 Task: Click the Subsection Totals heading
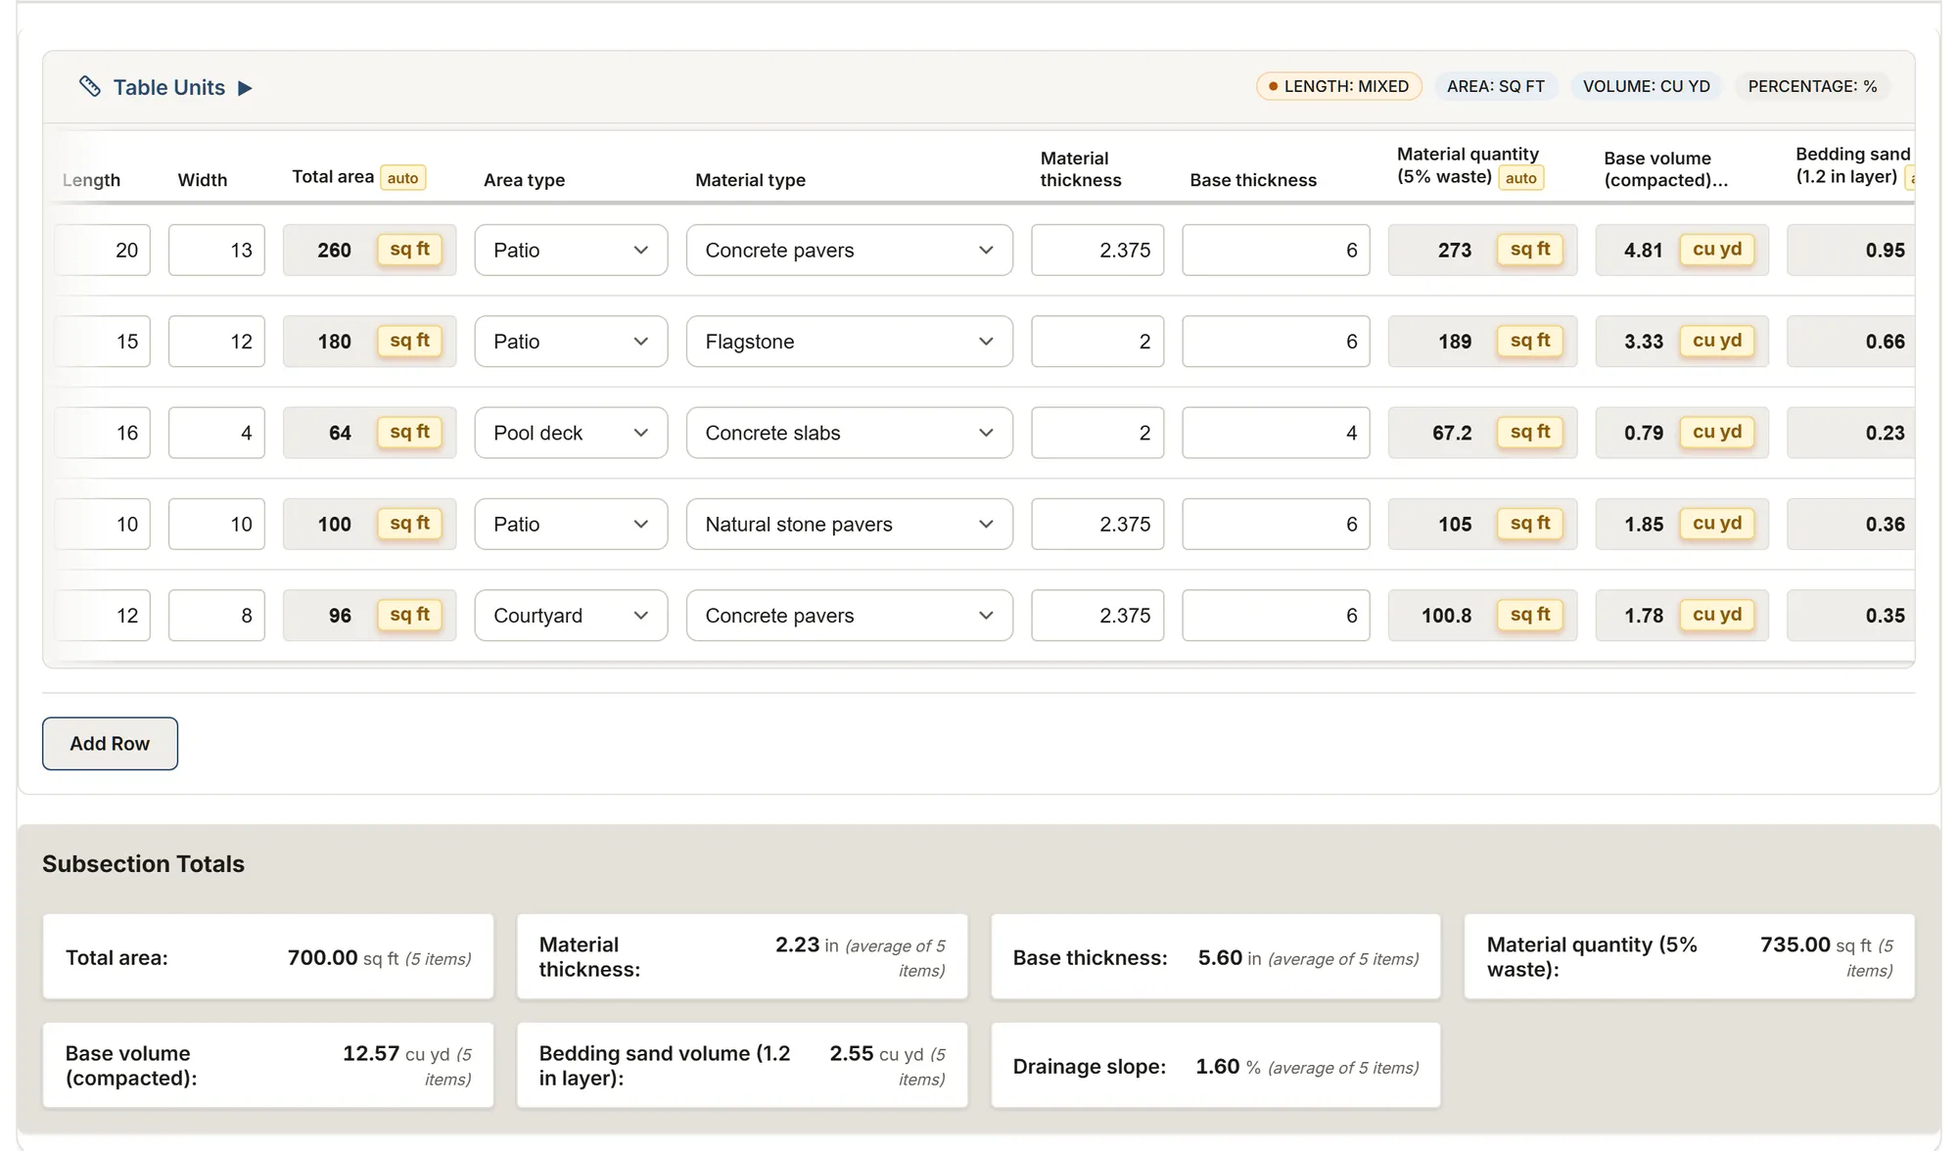pyautogui.click(x=143, y=864)
